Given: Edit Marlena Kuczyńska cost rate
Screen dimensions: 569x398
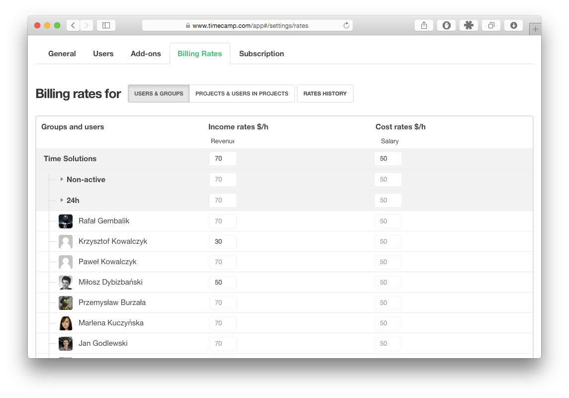Looking at the screenshot, I should tap(388, 323).
